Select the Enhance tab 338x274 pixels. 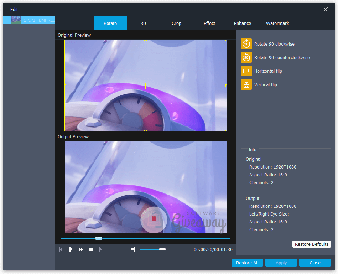pos(243,23)
